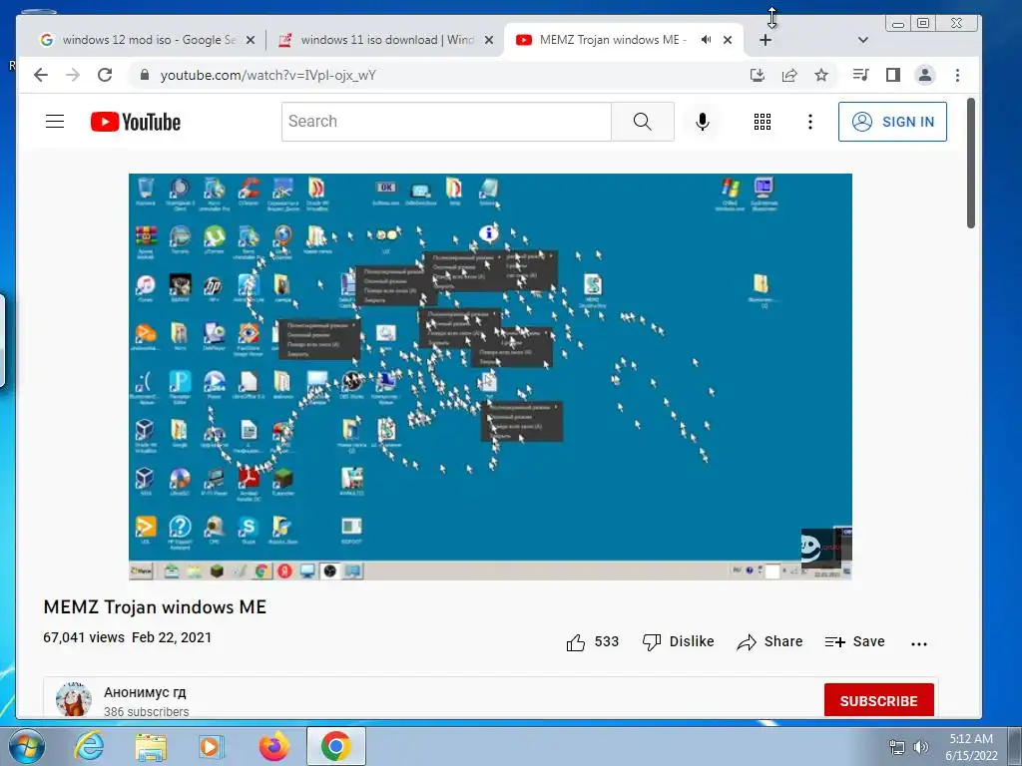Go back using the browser back arrow
Screen dimensions: 1022x766
40,75
